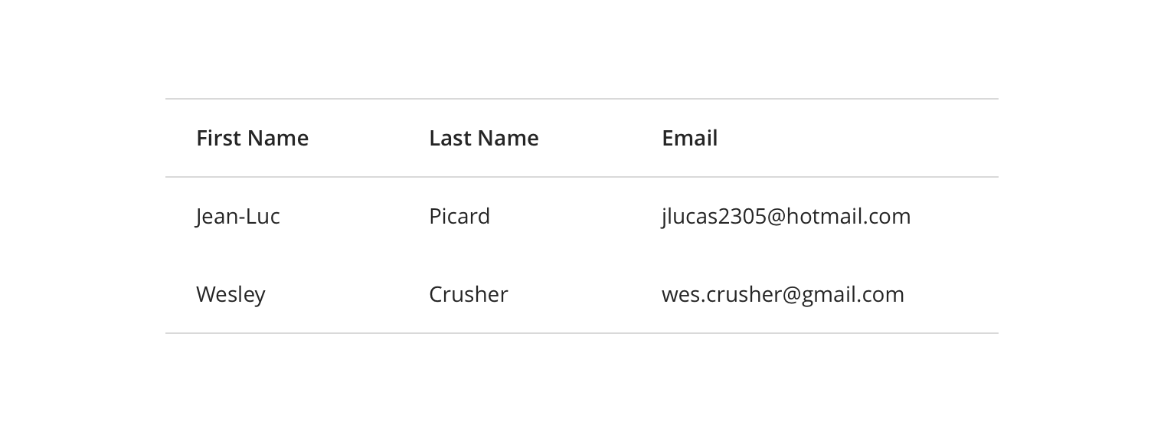Sort the table by First Name
The image size is (1164, 432).
[252, 138]
